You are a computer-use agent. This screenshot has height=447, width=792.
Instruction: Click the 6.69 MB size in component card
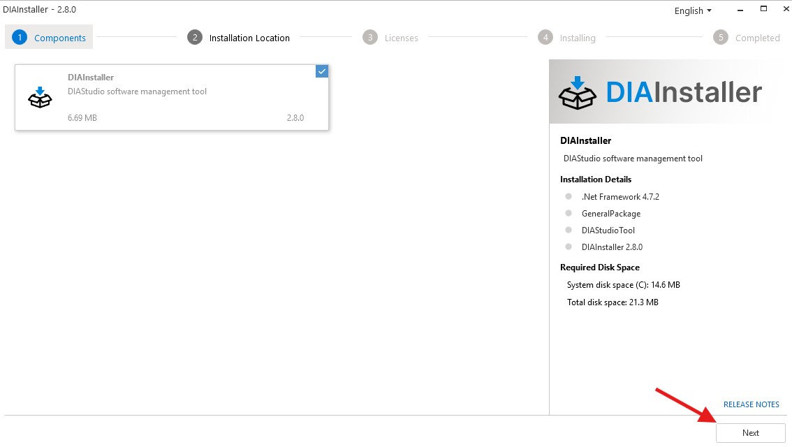point(82,117)
